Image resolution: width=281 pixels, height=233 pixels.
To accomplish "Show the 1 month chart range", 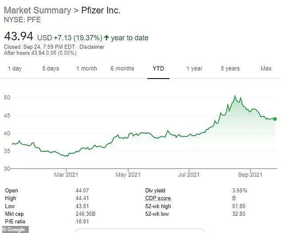I will 86,68.
